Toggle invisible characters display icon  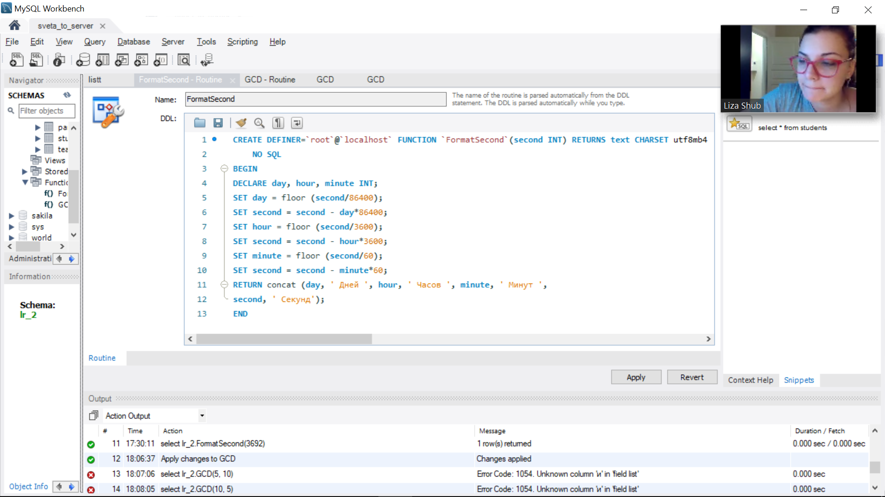(x=278, y=123)
